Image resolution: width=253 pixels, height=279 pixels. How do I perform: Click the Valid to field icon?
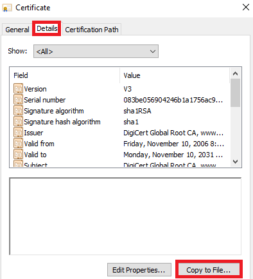[18, 154]
